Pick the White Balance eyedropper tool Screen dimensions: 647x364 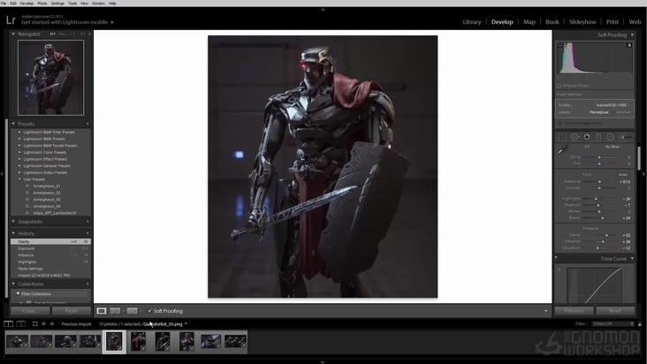click(562, 149)
